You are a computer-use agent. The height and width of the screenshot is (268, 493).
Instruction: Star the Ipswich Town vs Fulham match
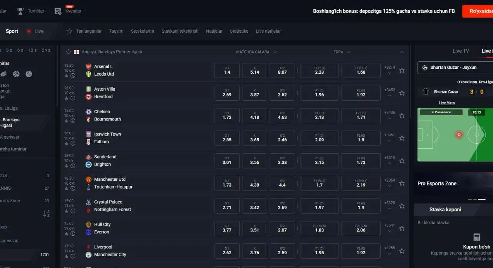(402, 138)
